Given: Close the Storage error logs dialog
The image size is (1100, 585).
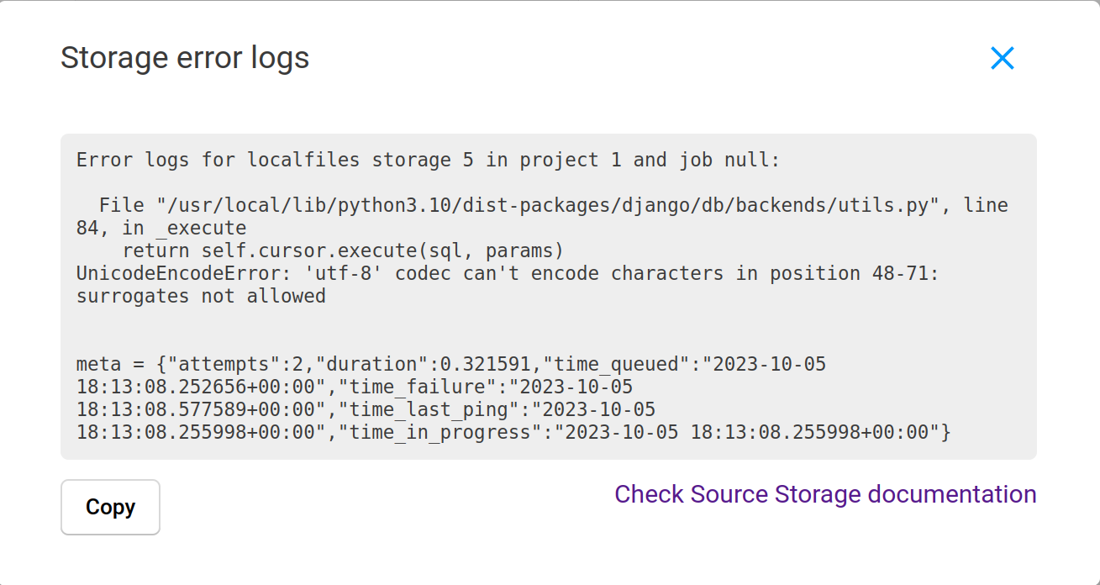Looking at the screenshot, I should 1002,58.
